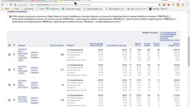Click the average click price 233.90
The height and width of the screenshot is (107, 190).
click(100, 80)
